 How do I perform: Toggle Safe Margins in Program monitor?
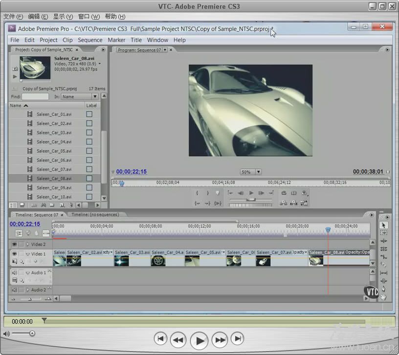tap(294, 193)
